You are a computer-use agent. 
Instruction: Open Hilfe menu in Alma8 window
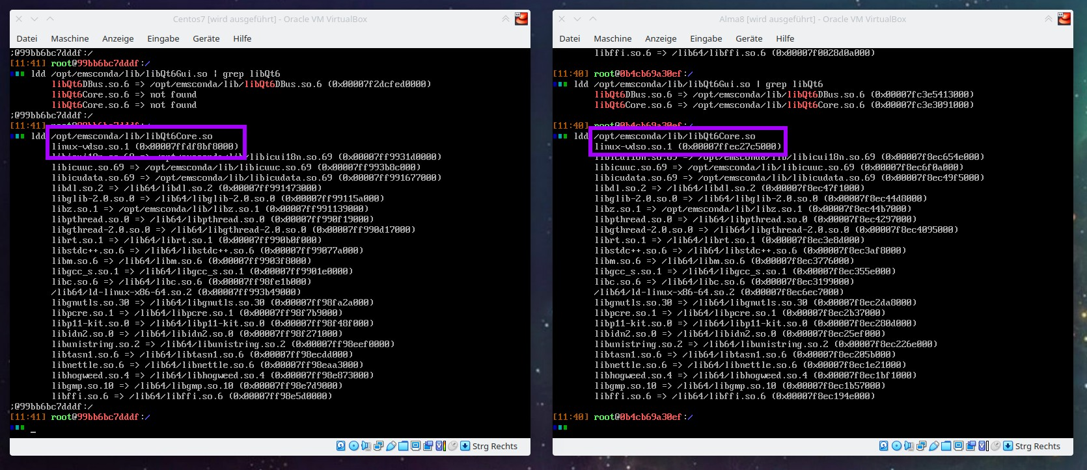pos(785,38)
